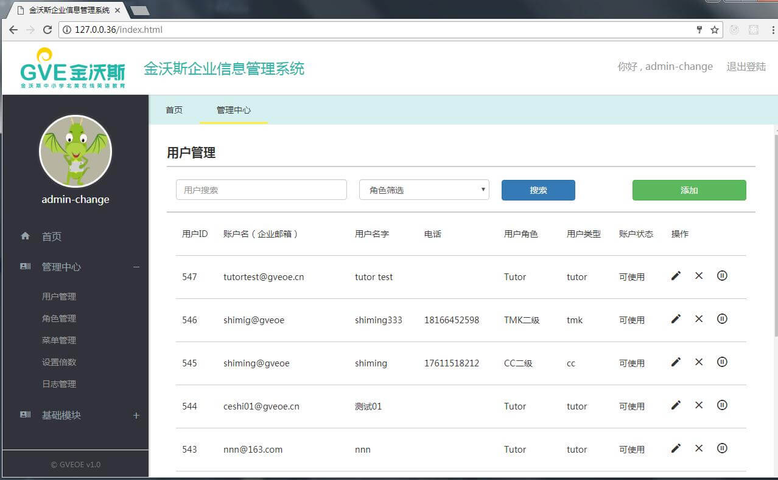Click the 用户搜索 input field
The image size is (778, 480).
click(261, 190)
